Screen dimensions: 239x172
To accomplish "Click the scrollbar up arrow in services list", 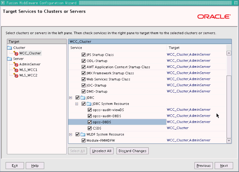I will (229, 53).
